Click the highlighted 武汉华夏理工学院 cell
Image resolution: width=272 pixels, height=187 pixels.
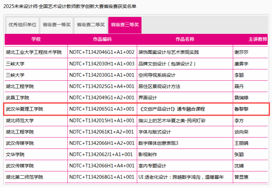pos(24,109)
